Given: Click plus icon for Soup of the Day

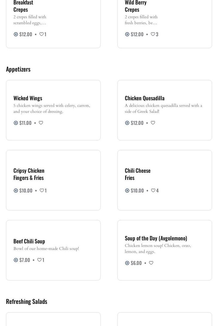Looking at the screenshot, I should click(x=127, y=263).
